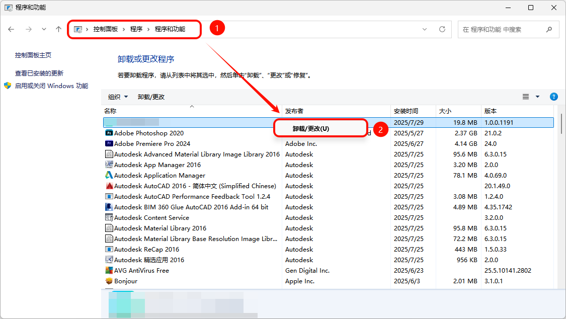566x319 pixels.
Task: Click 卸载/更改 in the toolbar
Action: [x=151, y=97]
